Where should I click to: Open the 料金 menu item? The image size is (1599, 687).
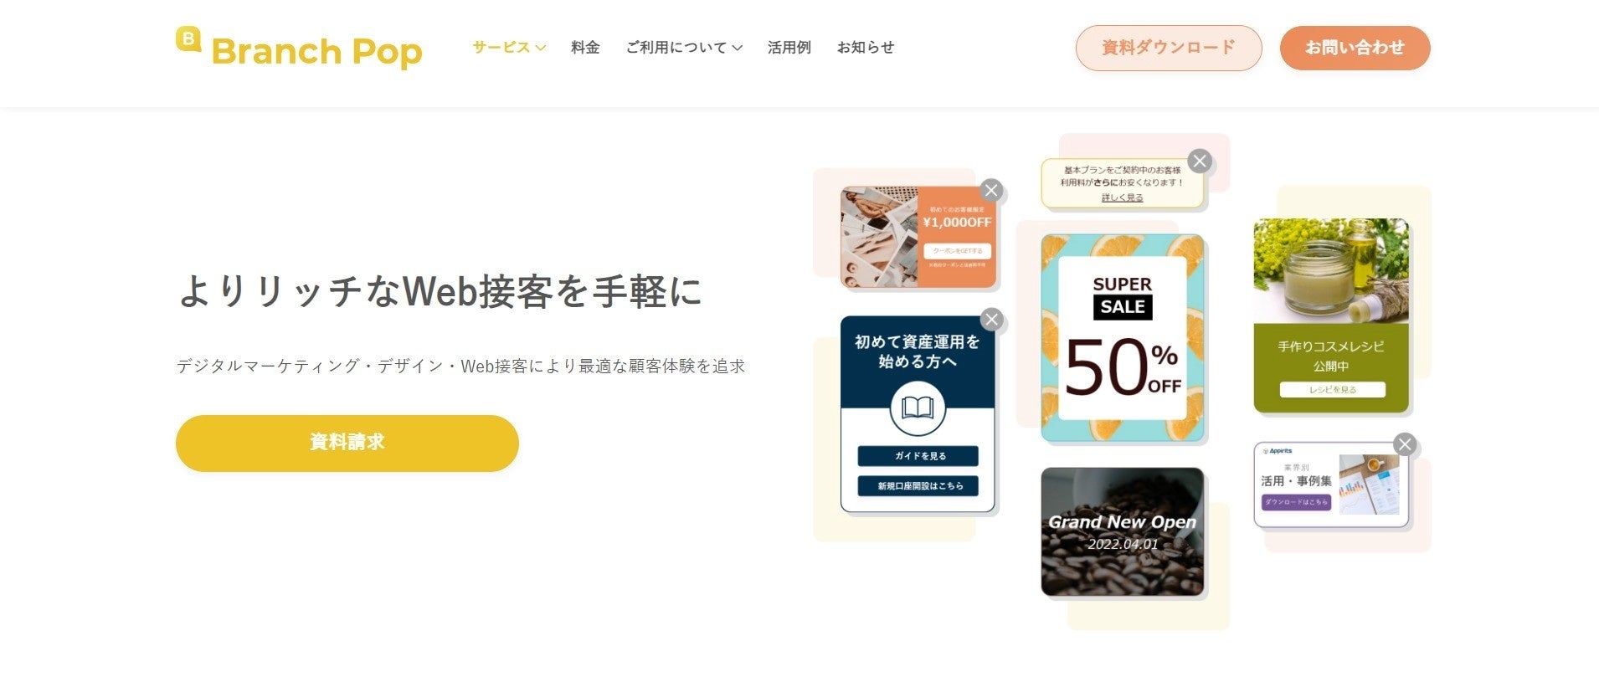(x=585, y=48)
